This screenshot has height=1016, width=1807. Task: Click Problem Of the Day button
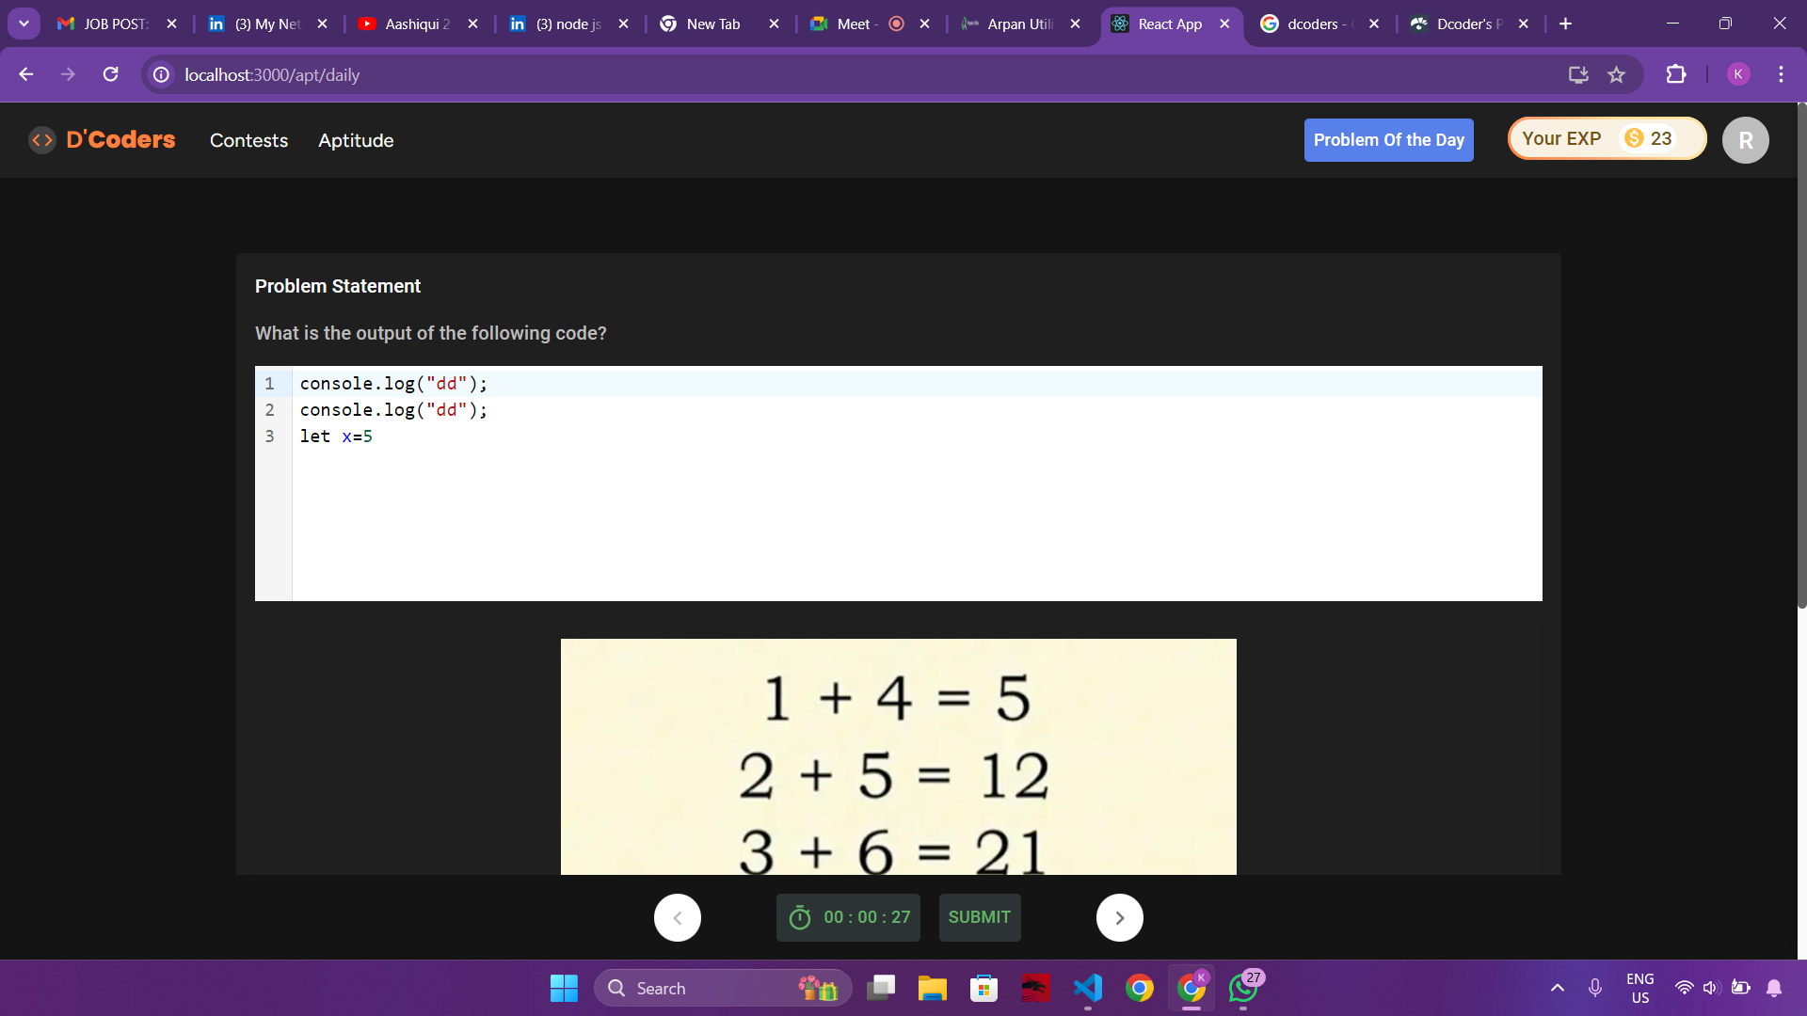[x=1388, y=140]
